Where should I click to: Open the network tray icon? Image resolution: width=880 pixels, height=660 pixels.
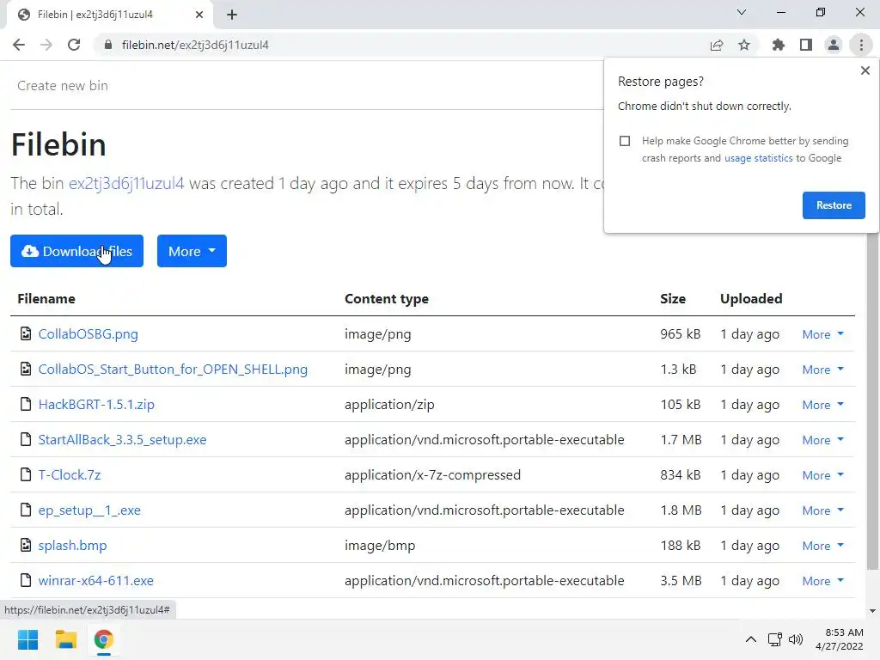(775, 639)
